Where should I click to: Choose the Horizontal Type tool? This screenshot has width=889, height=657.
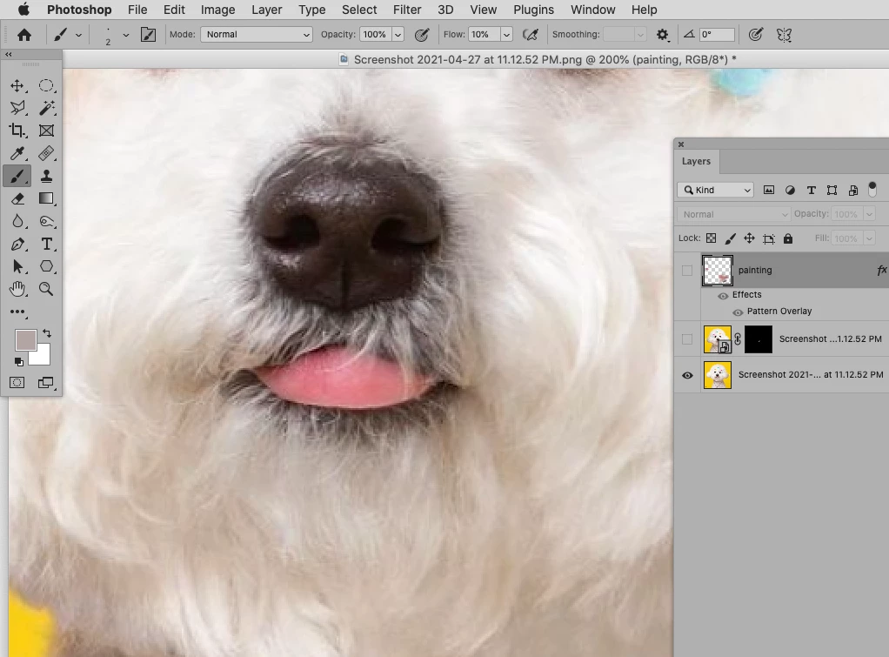(47, 245)
